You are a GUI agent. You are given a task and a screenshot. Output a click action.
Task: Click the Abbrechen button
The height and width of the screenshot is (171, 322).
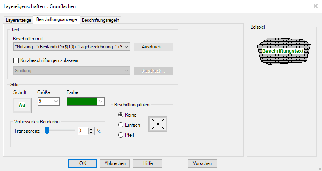[x=115, y=163]
